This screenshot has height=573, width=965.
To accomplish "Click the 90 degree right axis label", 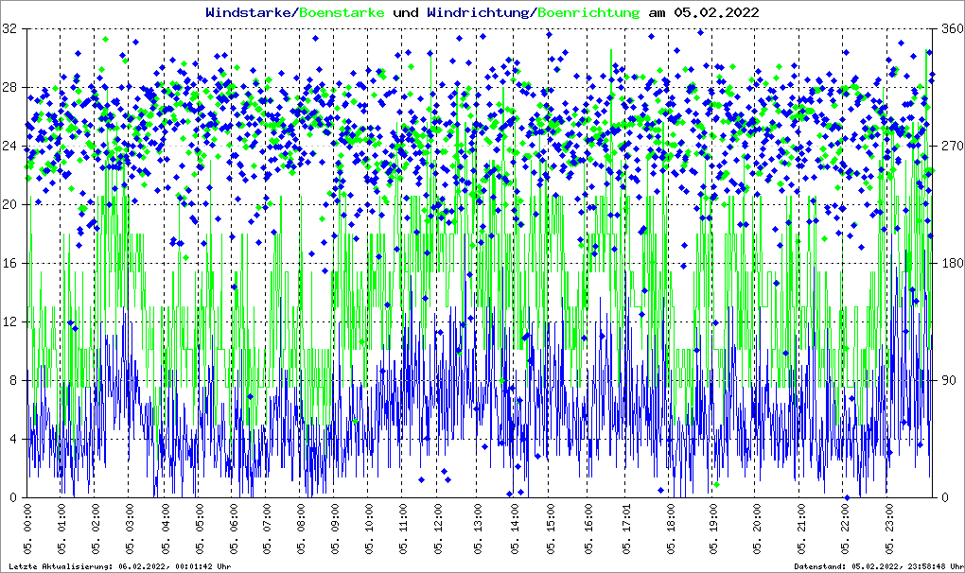I will pos(946,381).
